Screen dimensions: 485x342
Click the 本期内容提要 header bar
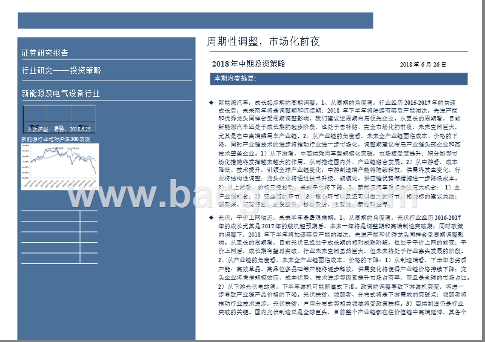tap(339, 79)
